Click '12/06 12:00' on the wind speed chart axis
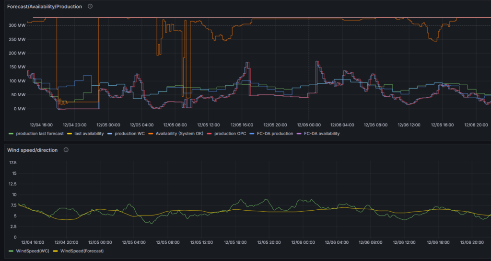Viewport: 491px width, 261px height. (404, 242)
